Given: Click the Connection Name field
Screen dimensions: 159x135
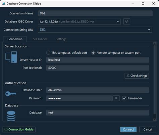Looking at the screenshot, I should click(x=95, y=13).
